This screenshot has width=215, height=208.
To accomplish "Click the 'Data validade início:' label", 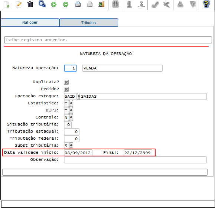I will pyautogui.click(x=31, y=152).
